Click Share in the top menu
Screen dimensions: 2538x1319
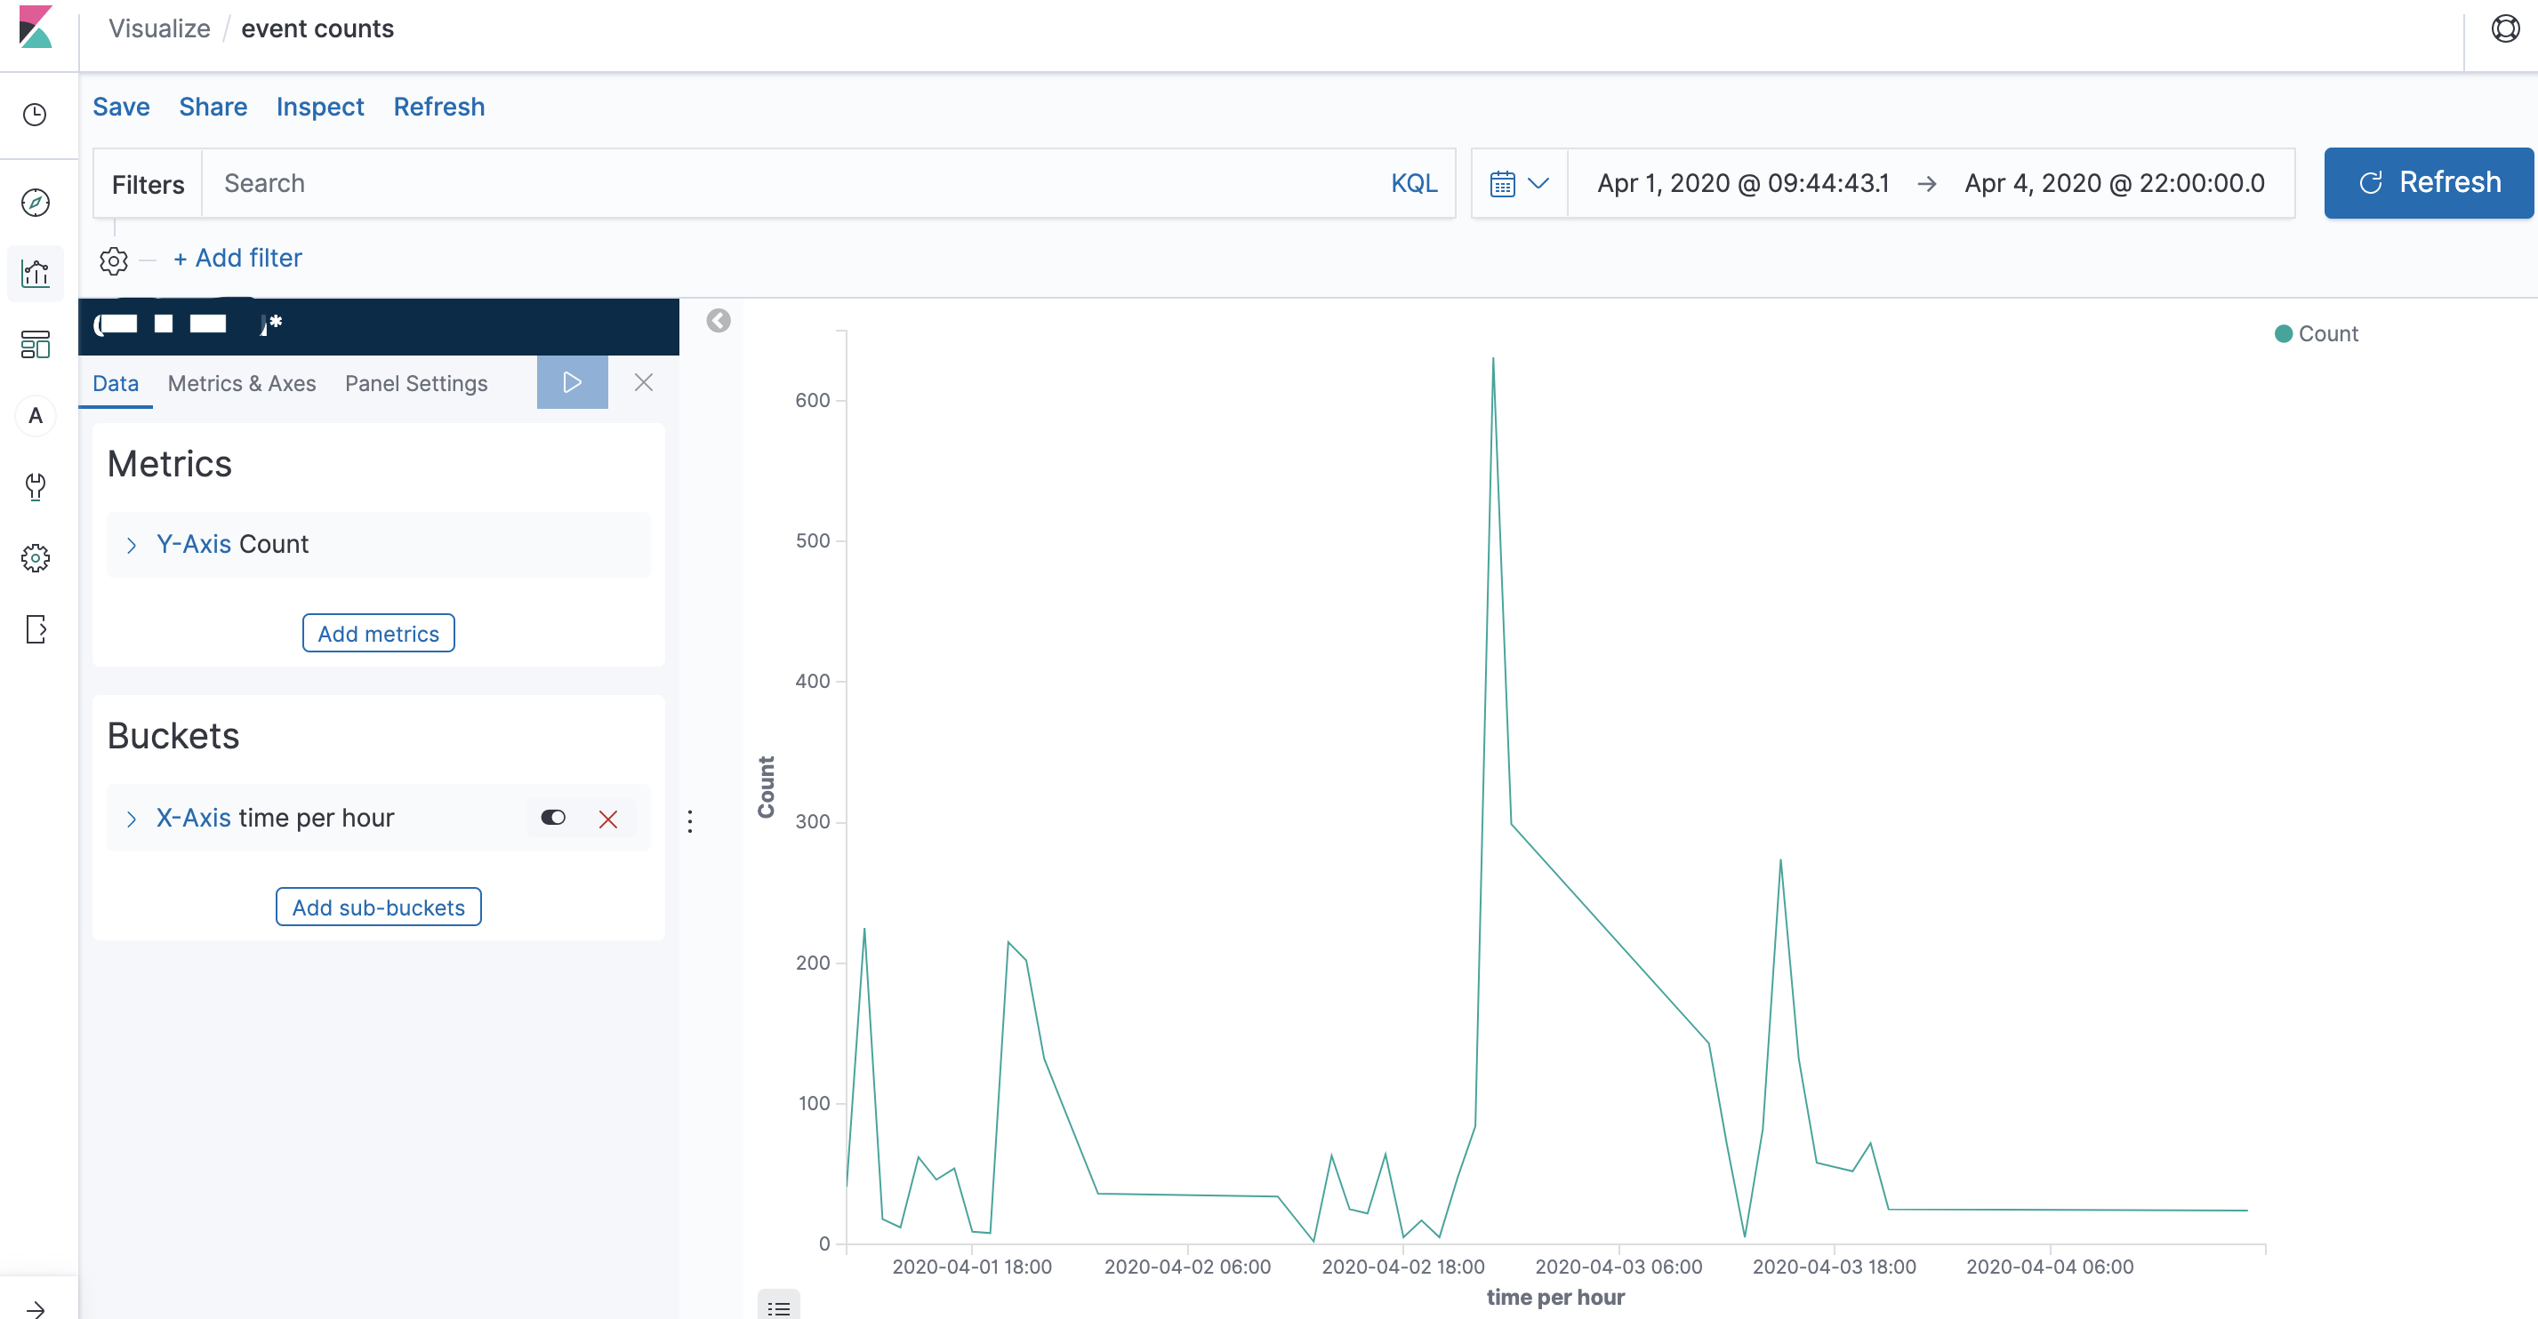(x=213, y=107)
